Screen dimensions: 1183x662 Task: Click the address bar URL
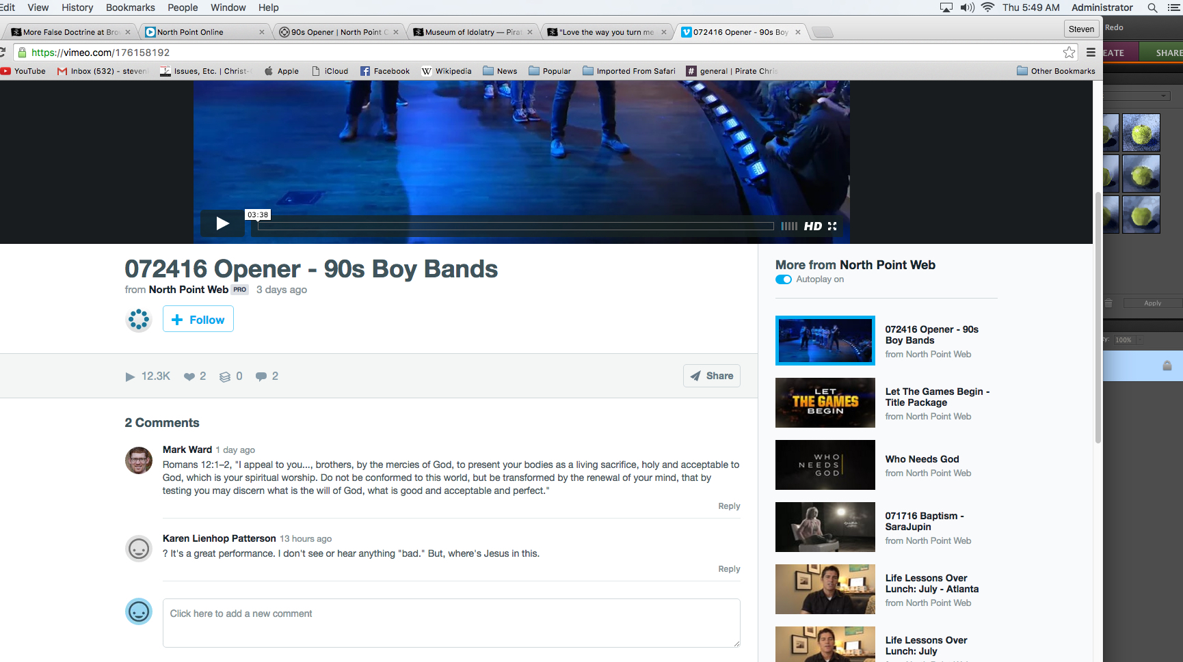click(101, 53)
